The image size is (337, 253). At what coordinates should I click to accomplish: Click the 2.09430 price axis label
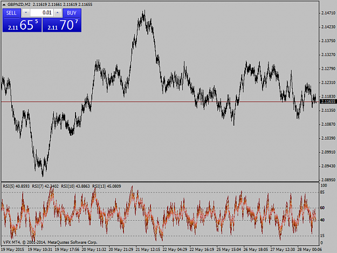tap(328, 166)
